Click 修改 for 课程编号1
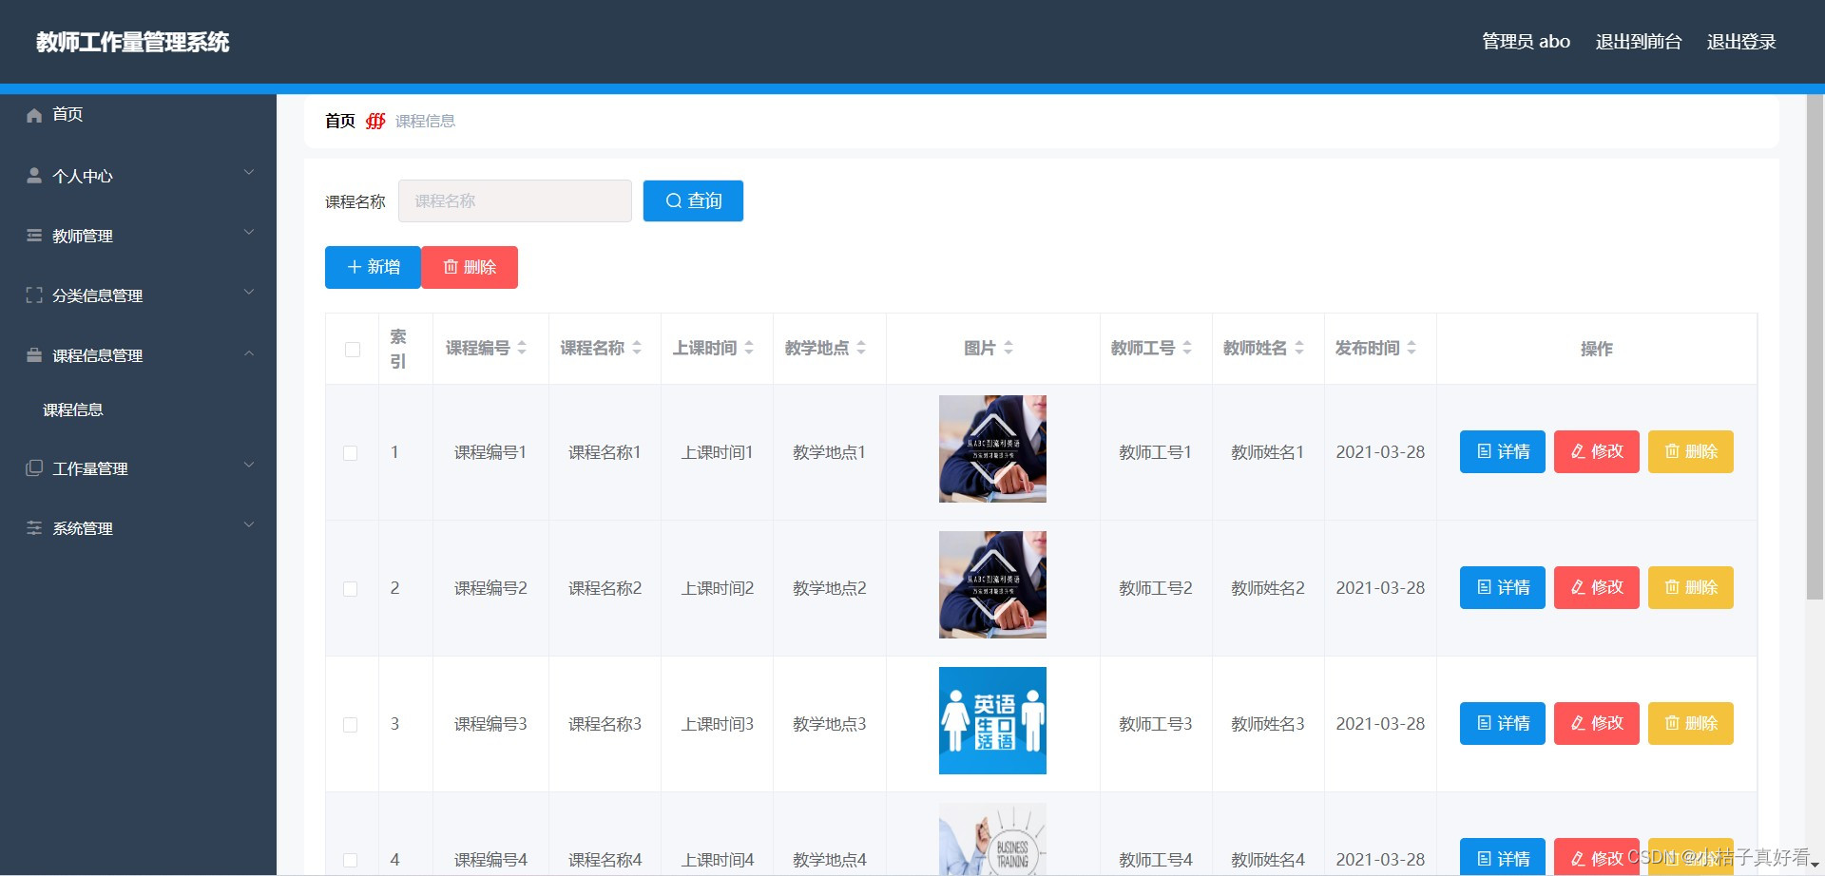 point(1596,451)
